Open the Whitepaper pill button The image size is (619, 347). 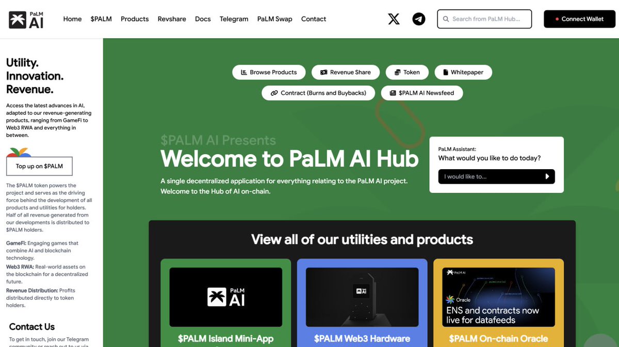463,72
